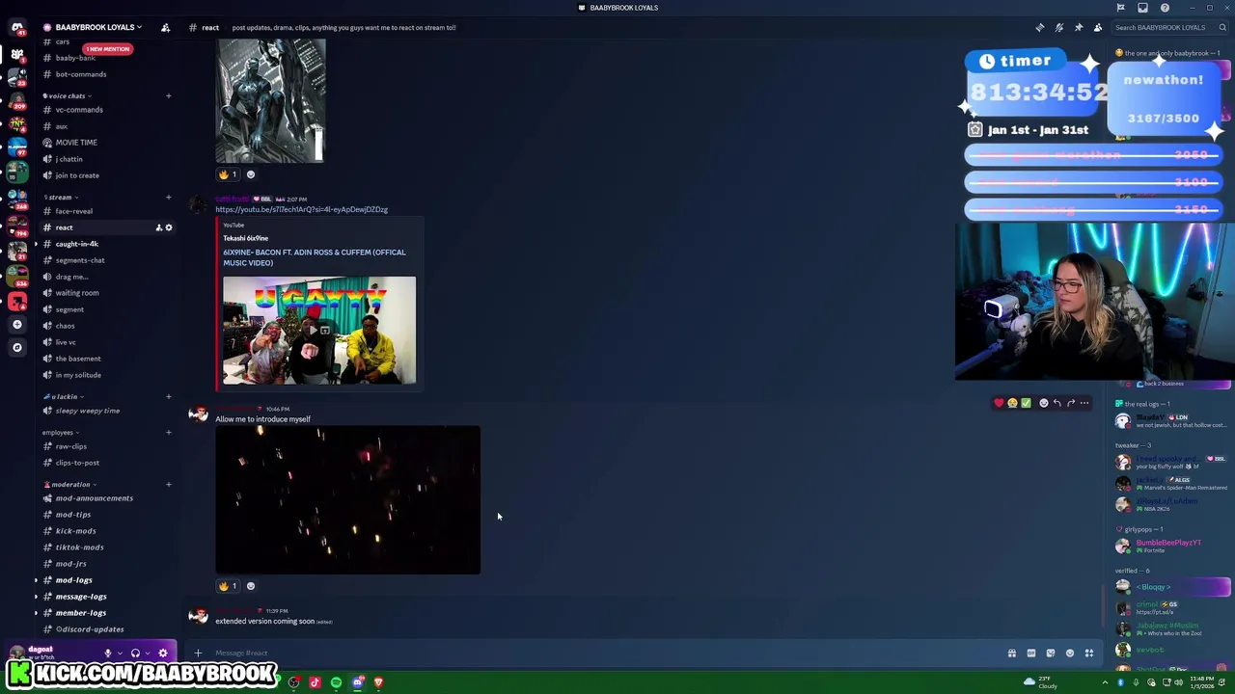
Task: Expand message-logs channel threads
Action: coord(36,597)
